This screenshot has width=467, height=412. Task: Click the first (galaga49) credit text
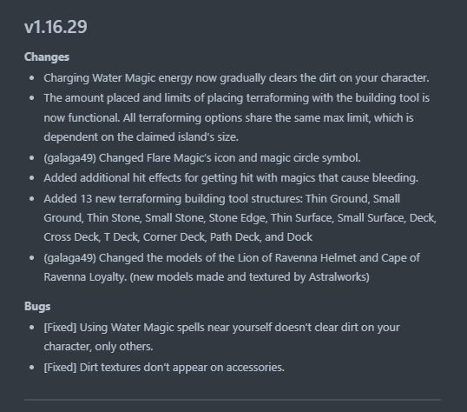coord(70,158)
